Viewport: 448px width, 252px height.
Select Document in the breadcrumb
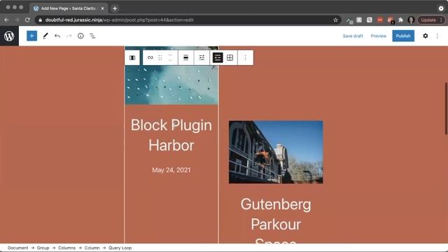(x=17, y=248)
